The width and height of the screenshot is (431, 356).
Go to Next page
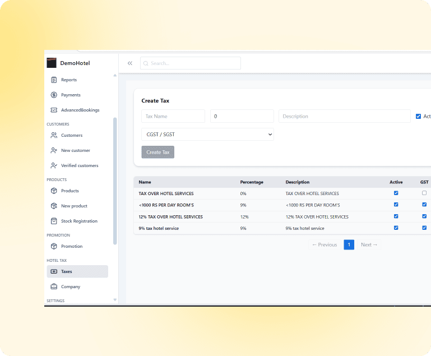point(369,244)
